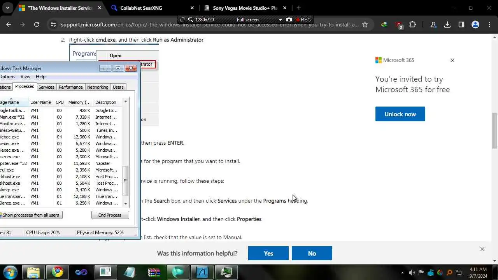Viewport: 498px width, 280px height.
Task: Sort processes by the User Name column
Action: click(40, 102)
